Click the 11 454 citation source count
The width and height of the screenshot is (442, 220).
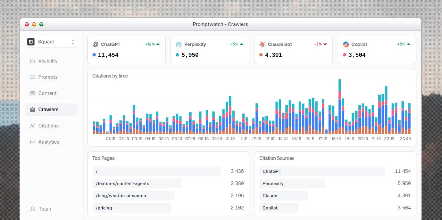(403, 171)
